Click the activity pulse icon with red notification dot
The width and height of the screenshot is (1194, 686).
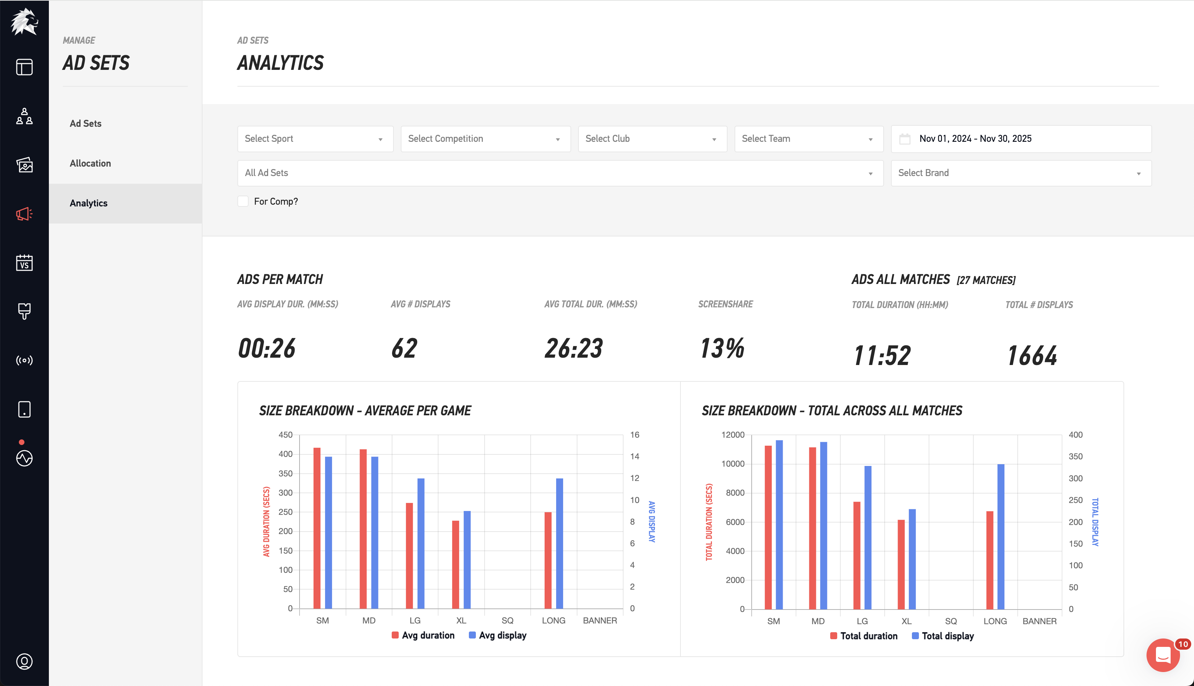(24, 458)
